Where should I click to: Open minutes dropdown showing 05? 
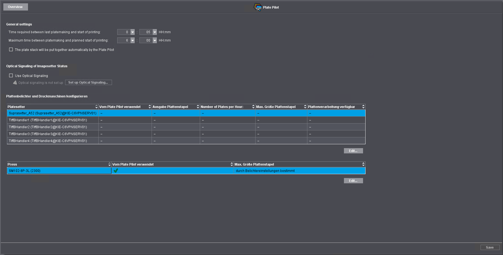[x=155, y=32]
